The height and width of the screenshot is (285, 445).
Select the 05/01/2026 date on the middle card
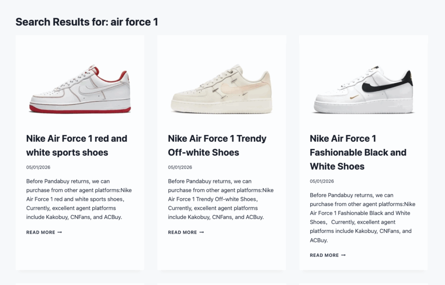(180, 167)
